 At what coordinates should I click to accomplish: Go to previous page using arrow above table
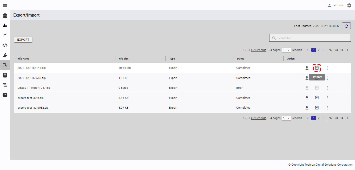[x=308, y=50]
